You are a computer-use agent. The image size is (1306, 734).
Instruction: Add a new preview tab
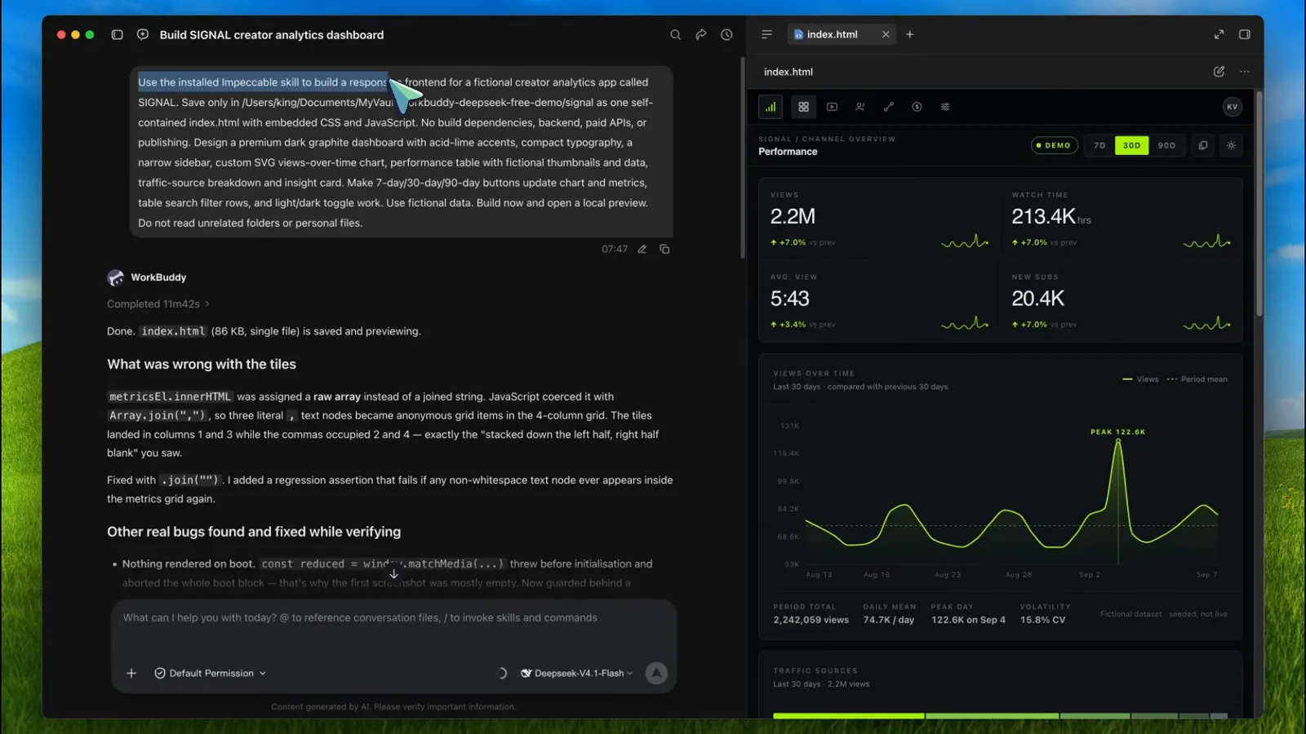coord(910,34)
